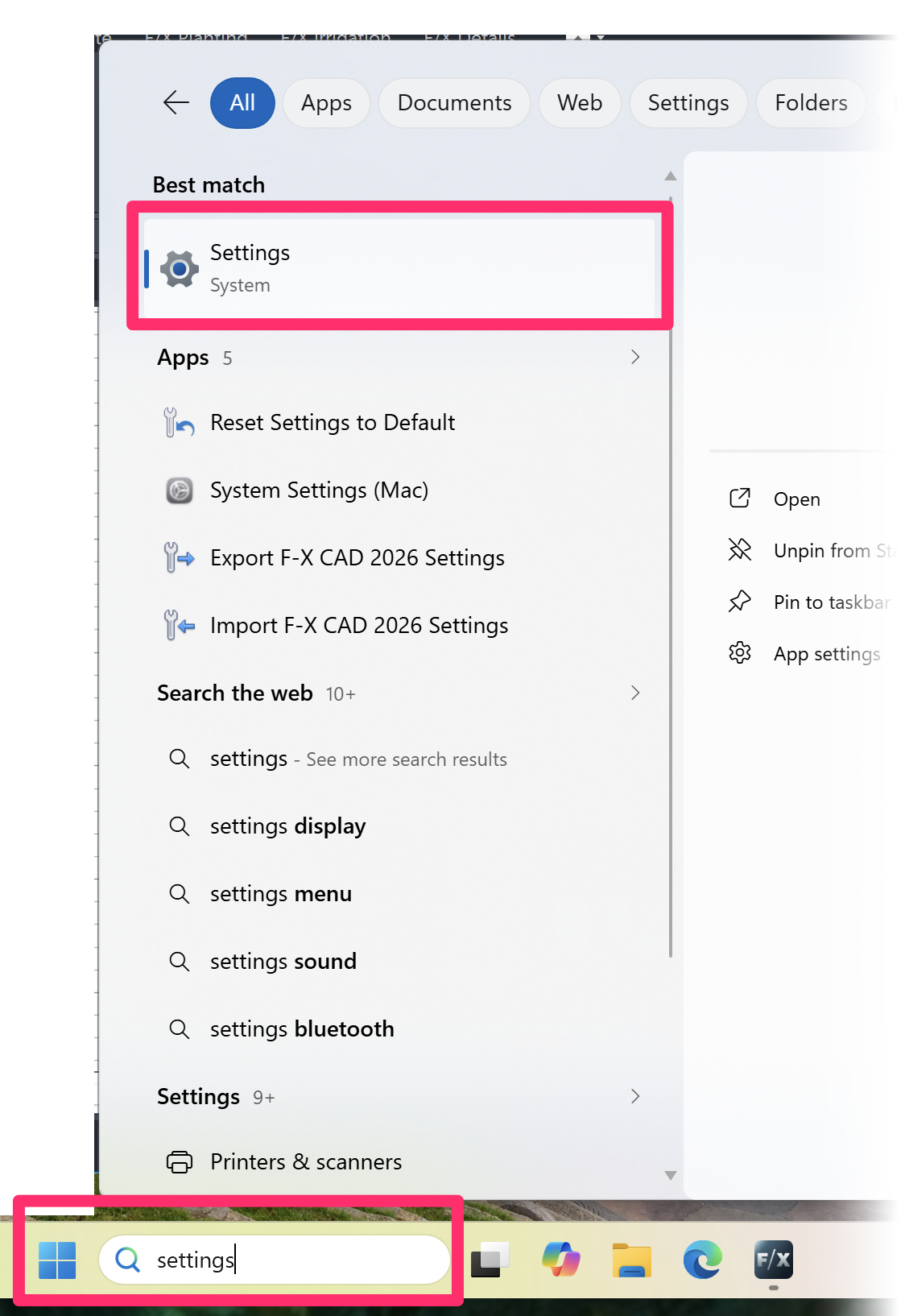Viewport: 905px width, 1316px height.
Task: Switch to the Apps filter tab
Action: (326, 102)
